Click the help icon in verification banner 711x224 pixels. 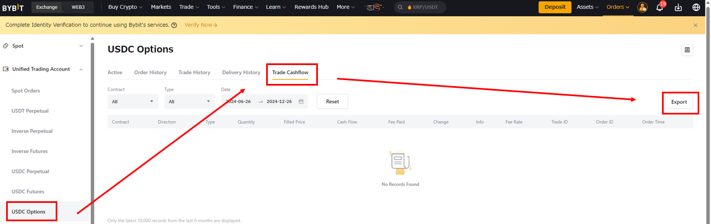[x=174, y=26]
